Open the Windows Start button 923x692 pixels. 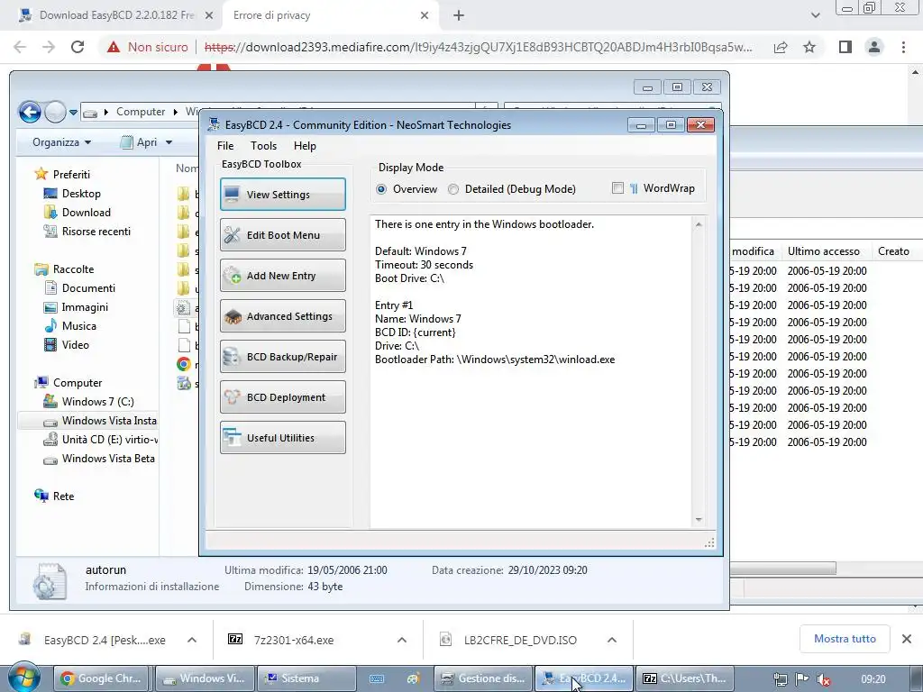coord(23,678)
